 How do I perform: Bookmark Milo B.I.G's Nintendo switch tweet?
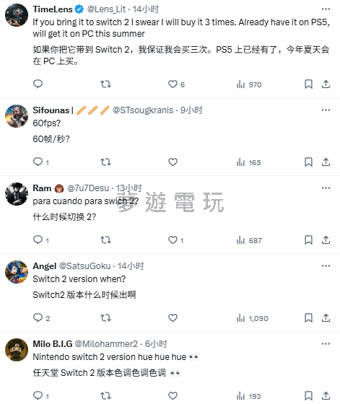(308, 396)
